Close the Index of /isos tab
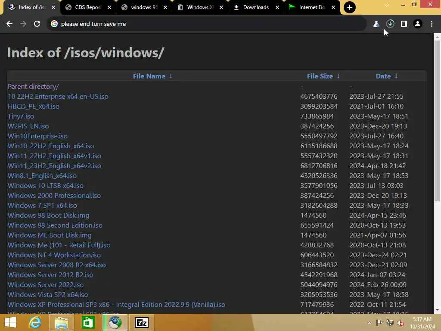Image resolution: width=441 pixels, height=331 pixels. 53,7
